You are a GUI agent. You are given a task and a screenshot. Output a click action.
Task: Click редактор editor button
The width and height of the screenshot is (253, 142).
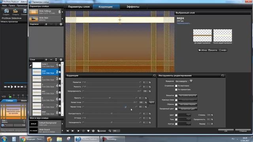tap(213, 50)
